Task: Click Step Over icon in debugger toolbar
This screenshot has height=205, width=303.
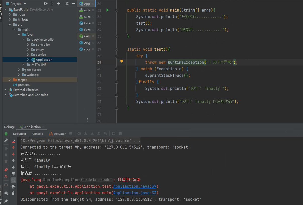Action: coord(79,134)
